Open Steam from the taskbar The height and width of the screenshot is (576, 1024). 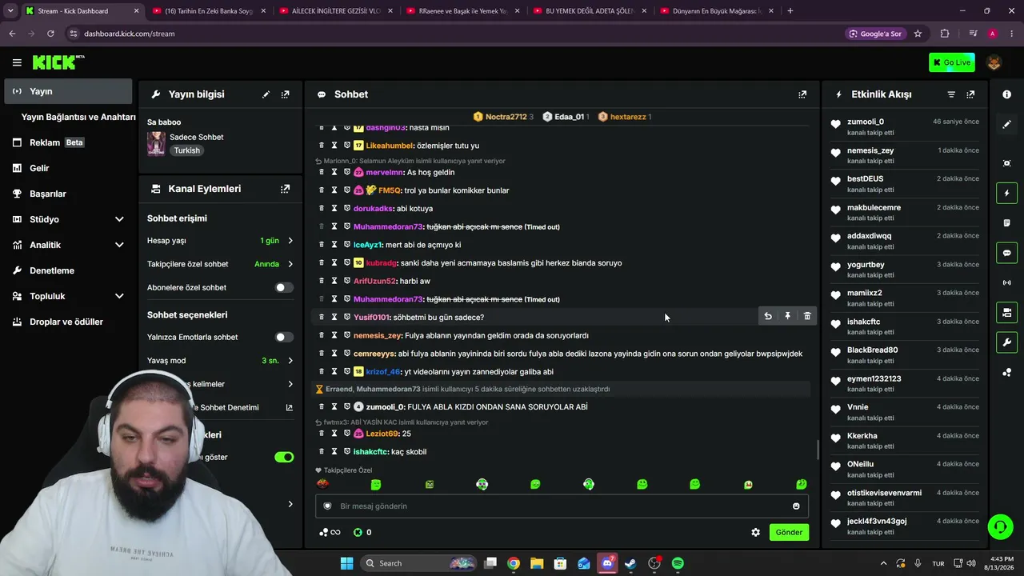point(630,563)
